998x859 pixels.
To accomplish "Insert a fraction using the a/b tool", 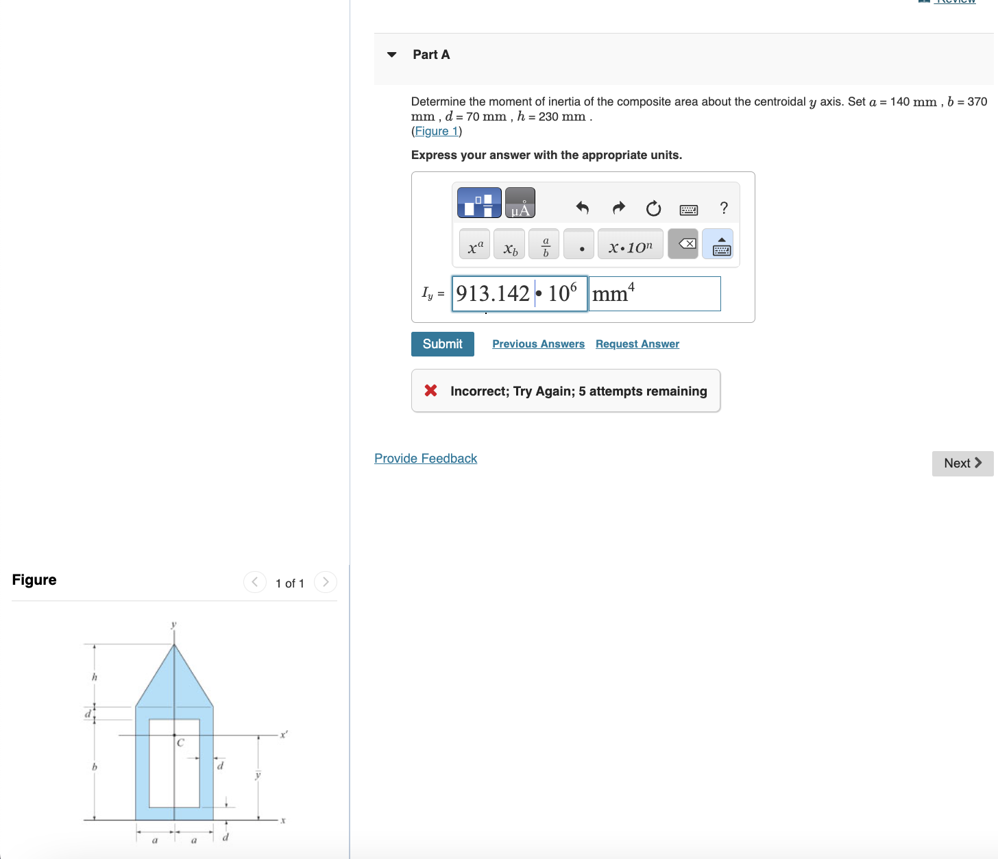I will click(544, 244).
